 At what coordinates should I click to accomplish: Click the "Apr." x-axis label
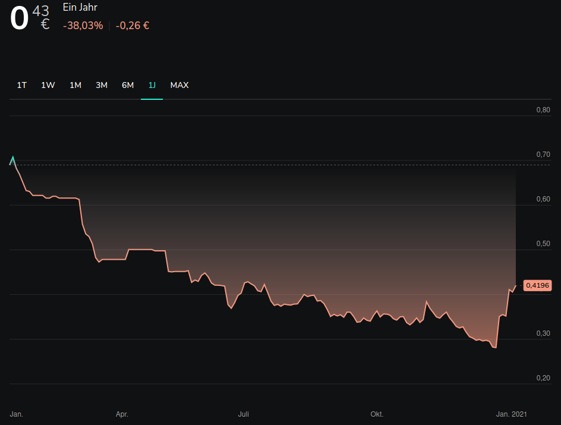pyautogui.click(x=122, y=414)
